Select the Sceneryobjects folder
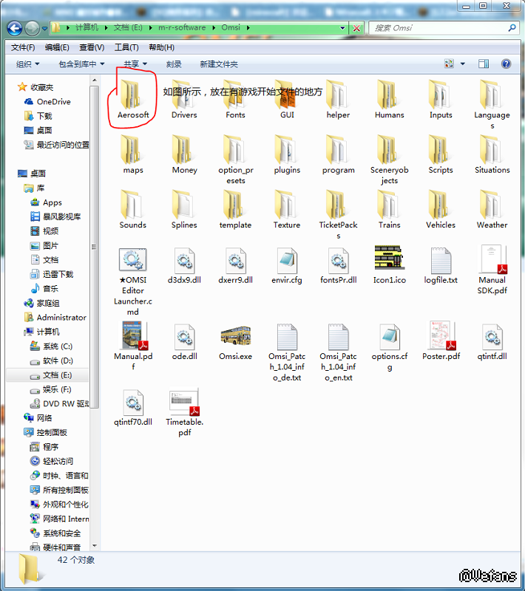 click(390, 160)
